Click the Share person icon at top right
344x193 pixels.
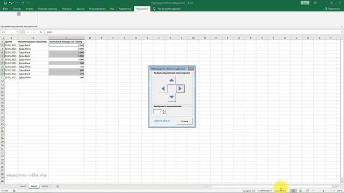pos(326,9)
